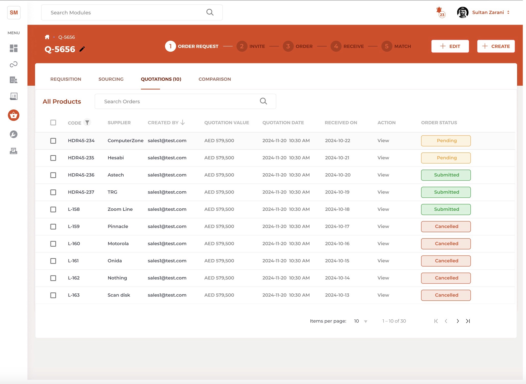
Task: Click View link for Astech quotation
Action: click(383, 175)
